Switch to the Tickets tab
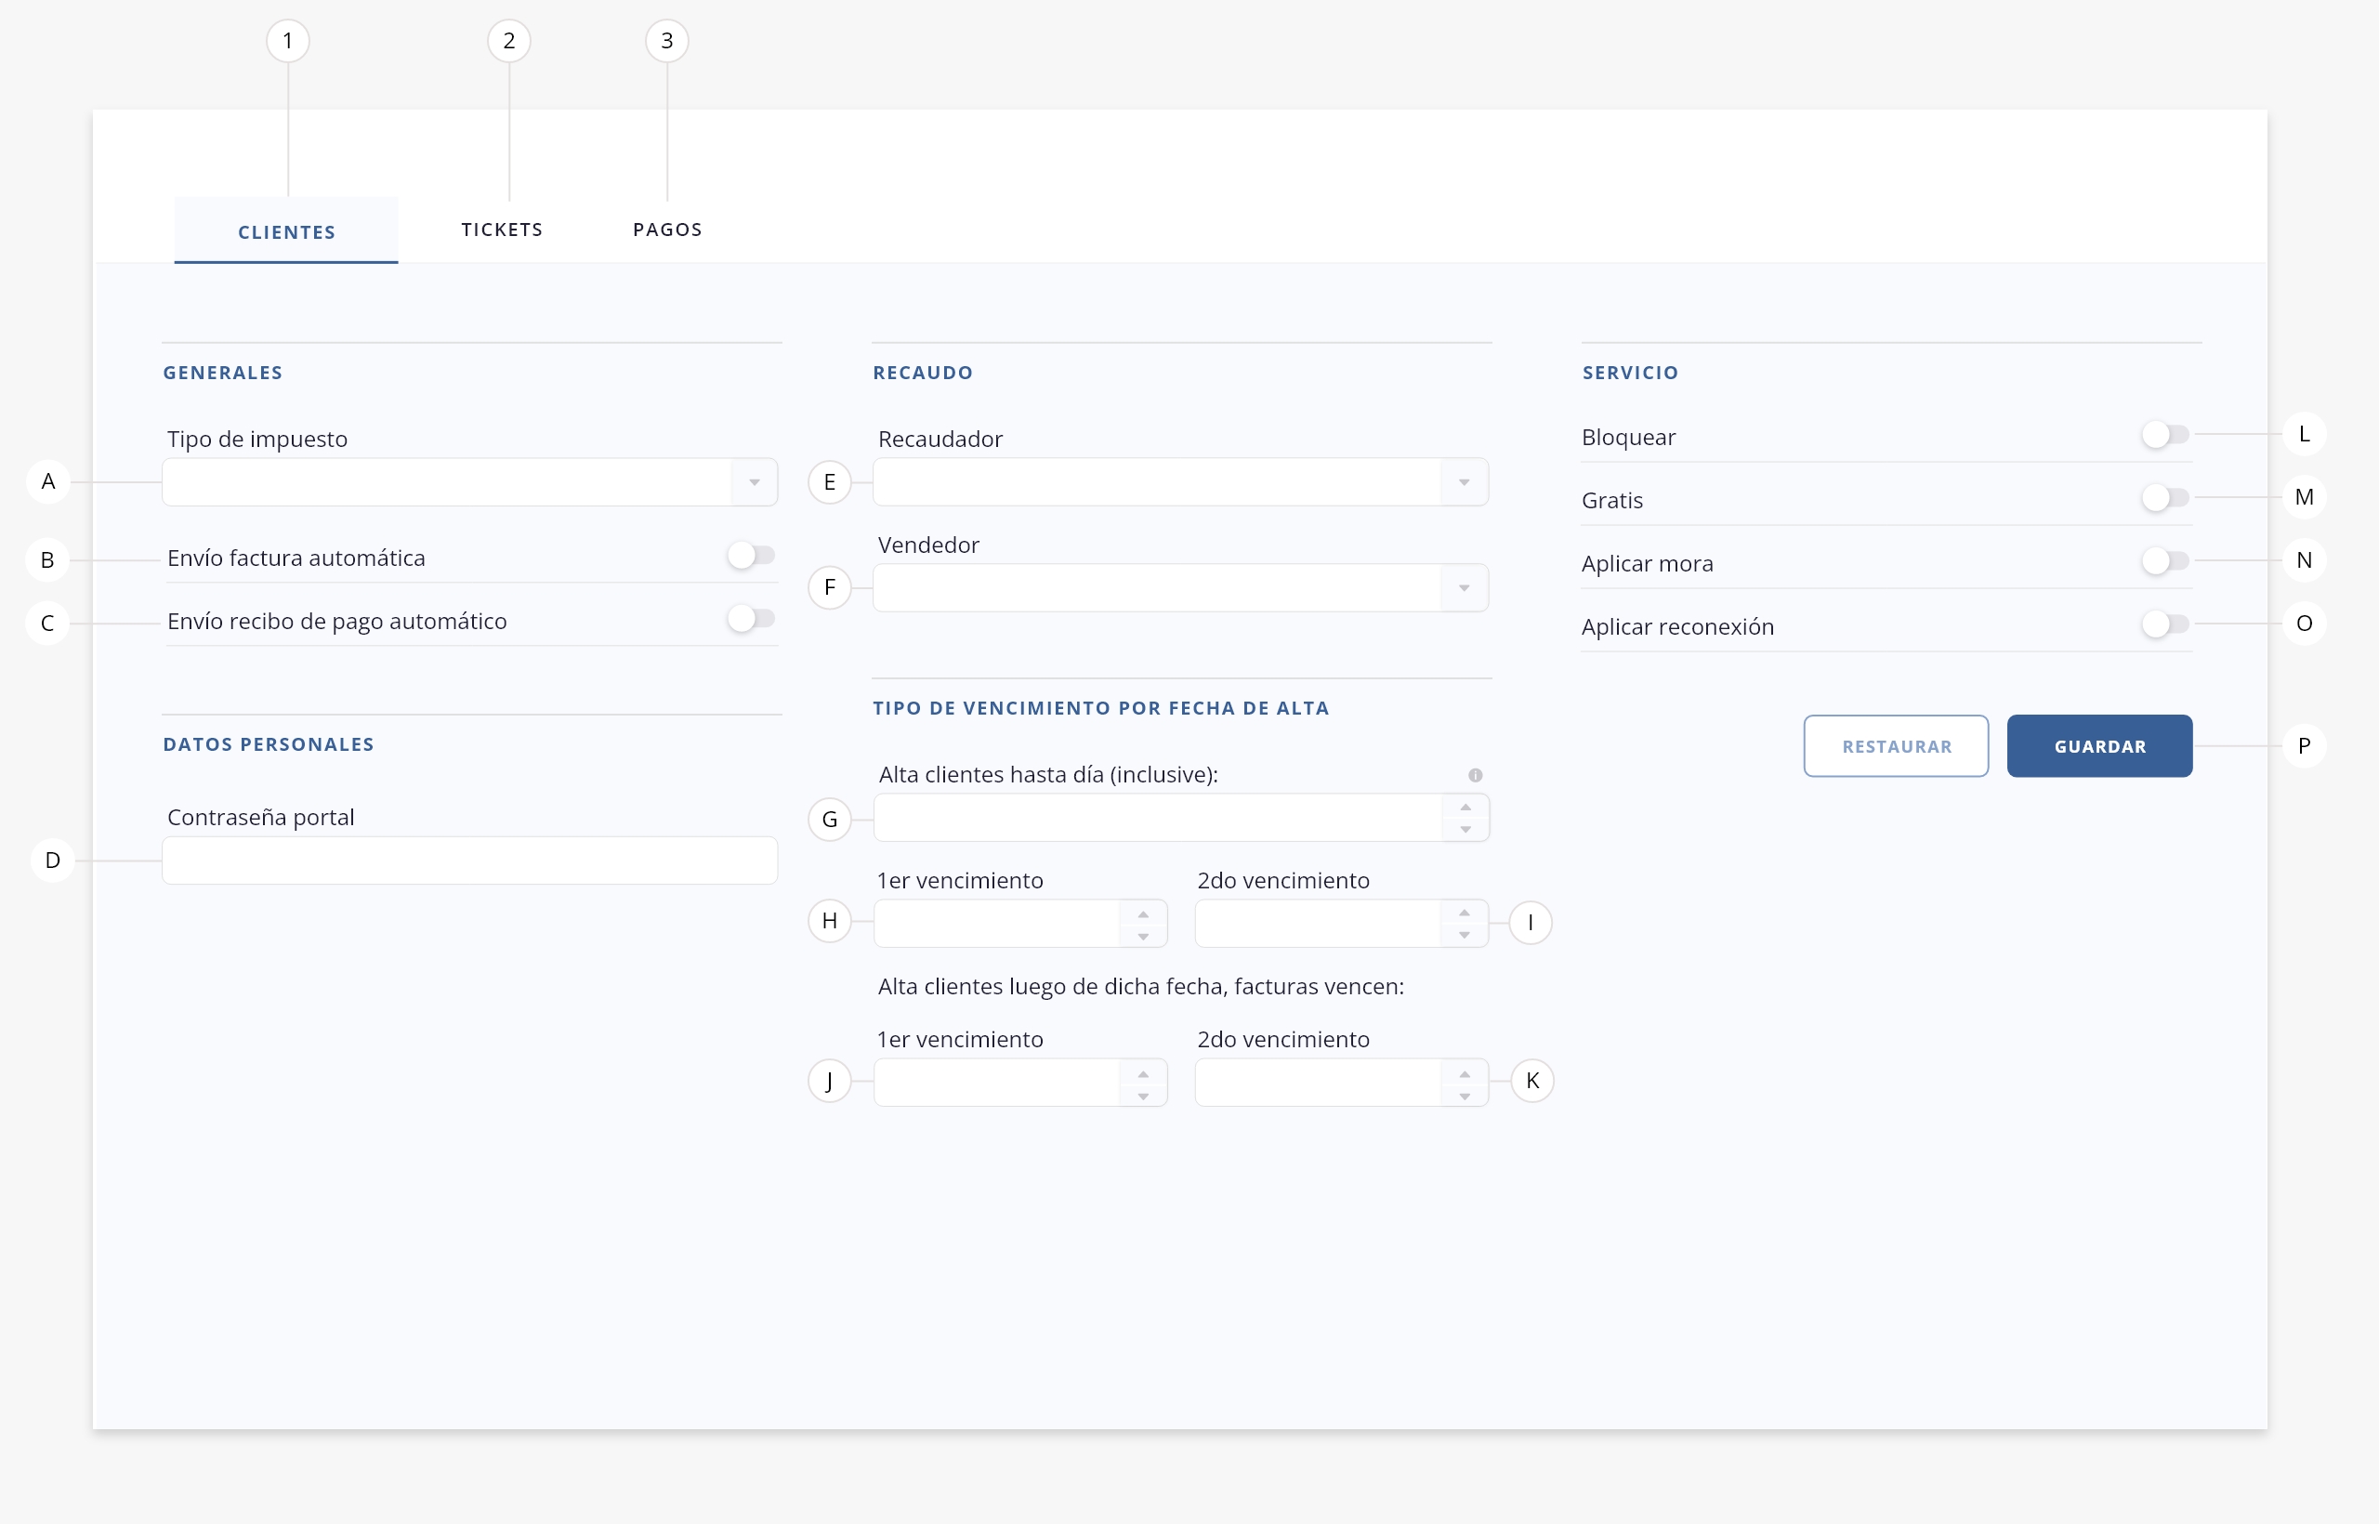2379x1524 pixels. pos(502,230)
